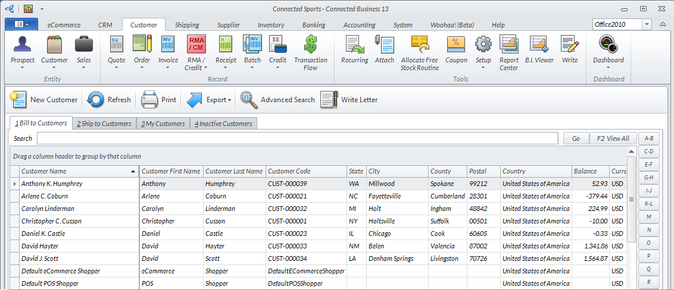Viewport: 674px width, 290px height.
Task: Click the New Customer button
Action: coord(45,100)
